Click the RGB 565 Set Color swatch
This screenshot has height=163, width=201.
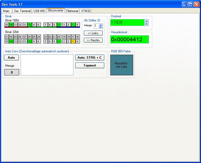click(122, 65)
